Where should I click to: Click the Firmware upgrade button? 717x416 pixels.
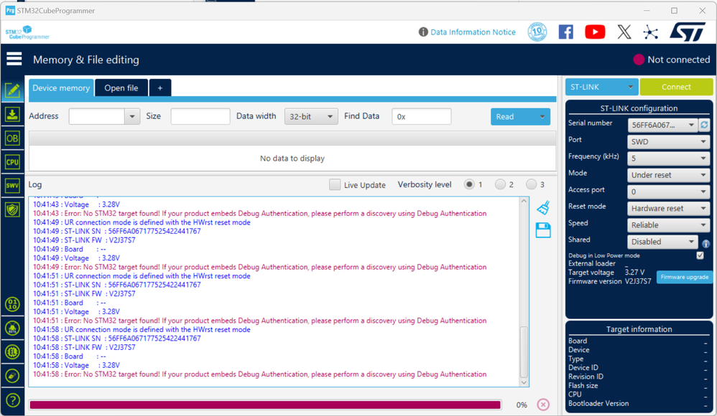(685, 277)
